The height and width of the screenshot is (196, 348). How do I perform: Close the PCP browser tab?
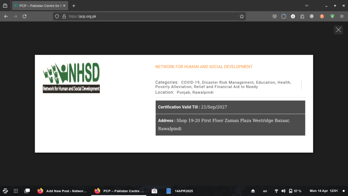(x=64, y=5)
